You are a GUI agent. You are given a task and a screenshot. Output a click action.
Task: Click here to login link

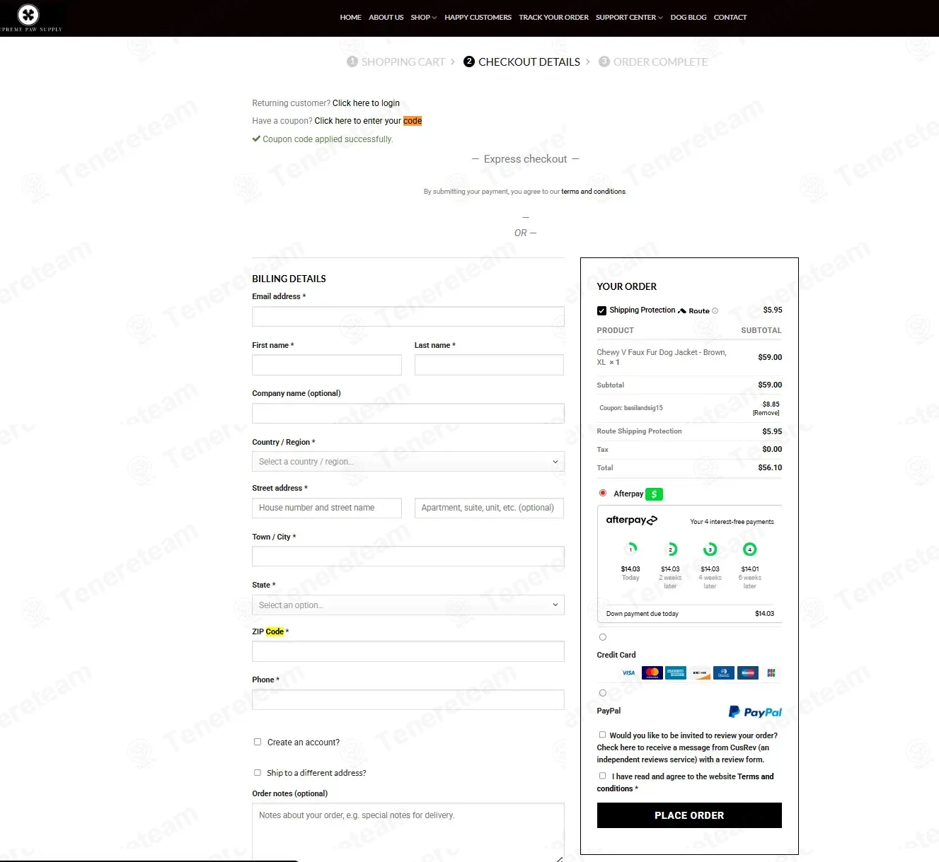366,103
